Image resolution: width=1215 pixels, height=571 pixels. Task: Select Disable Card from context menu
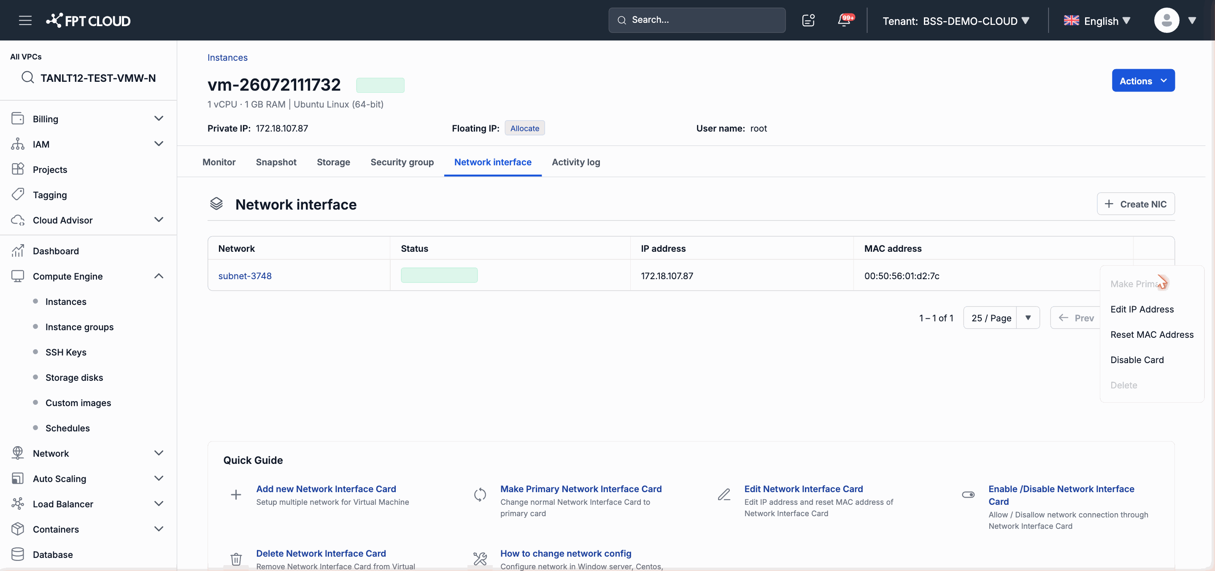[1152, 360]
